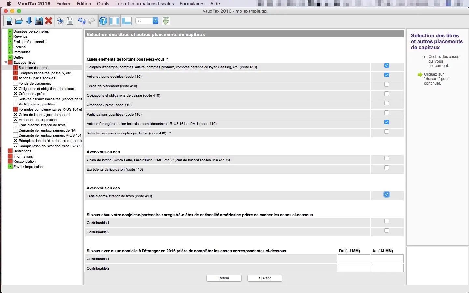This screenshot has height=293, width=469.
Task: Select Excédents de liquidation tree item
Action: pyautogui.click(x=37, y=120)
